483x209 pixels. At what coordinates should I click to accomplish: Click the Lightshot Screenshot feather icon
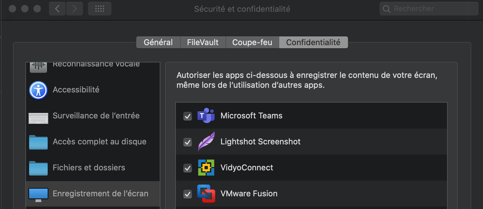coord(206,142)
